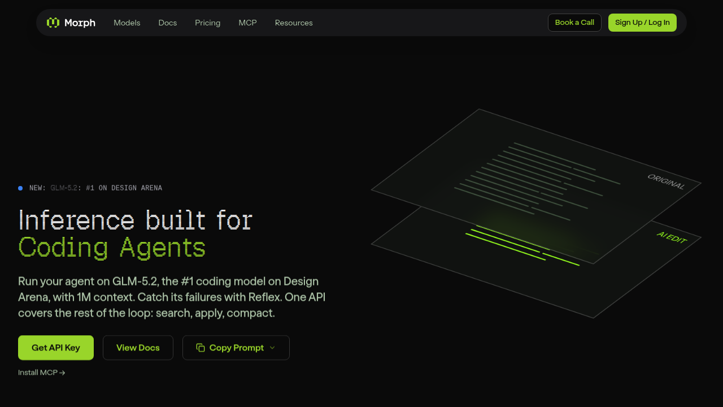Viewport: 723px width, 407px height.
Task: Expand the Copy Prompt chevron
Action: pos(272,348)
